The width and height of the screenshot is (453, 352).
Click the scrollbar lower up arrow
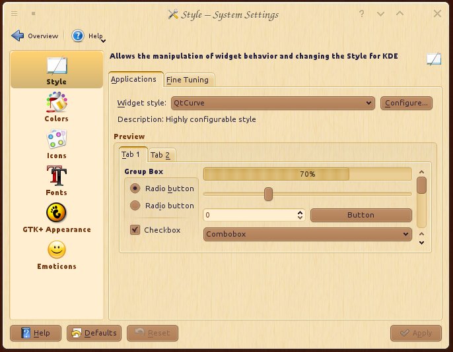tap(421, 234)
